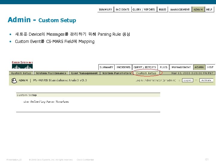The image size is (216, 162).
Task: Open QUERY / REPORTS in the MARS screenshot
Action: pos(145,67)
